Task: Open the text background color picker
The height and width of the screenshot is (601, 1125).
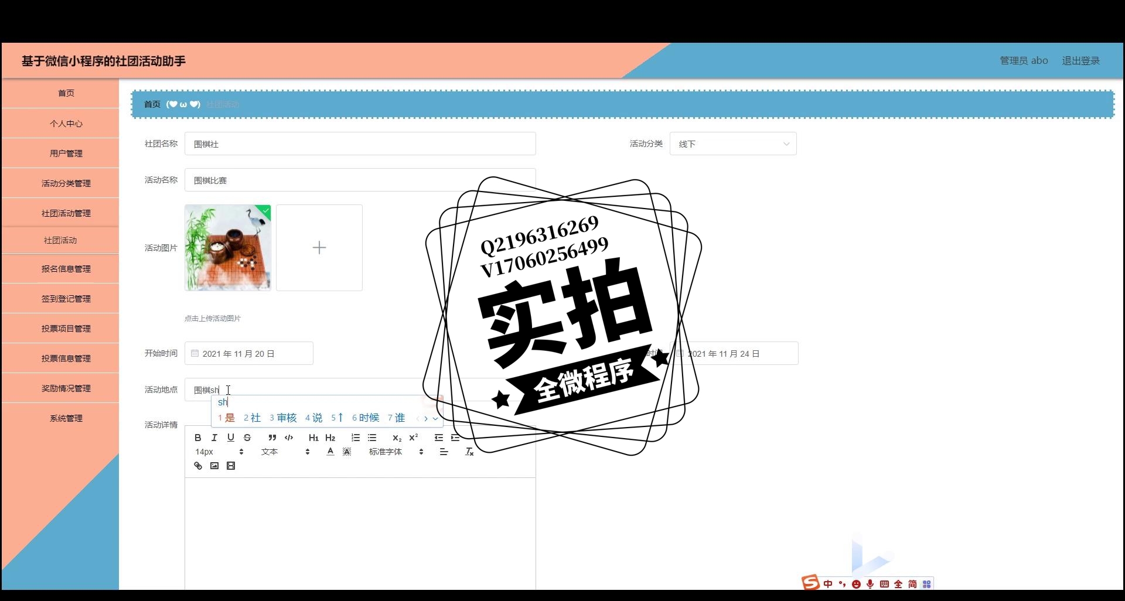Action: click(347, 452)
